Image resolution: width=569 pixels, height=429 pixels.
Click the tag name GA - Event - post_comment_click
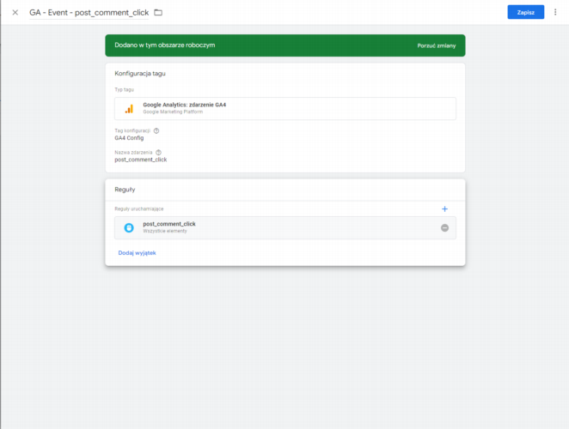89,13
